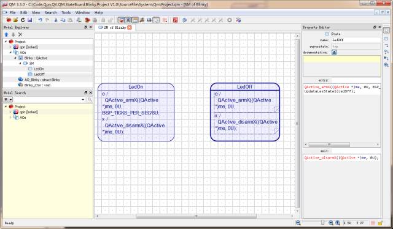Image resolution: width=393 pixels, height=229 pixels.
Task: Click the Redo arrow icon
Action: [47, 20]
